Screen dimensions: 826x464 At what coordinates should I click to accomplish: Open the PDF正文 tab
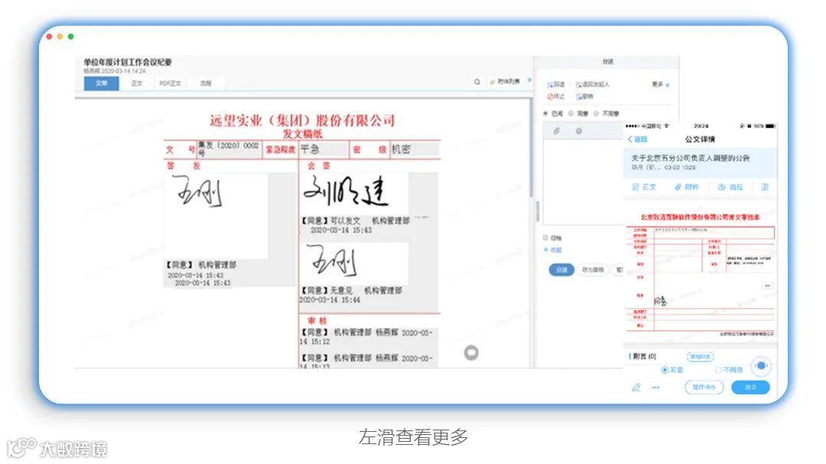pyautogui.click(x=170, y=83)
